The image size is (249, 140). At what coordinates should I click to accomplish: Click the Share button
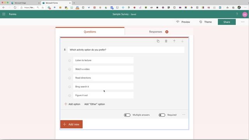[227, 22]
